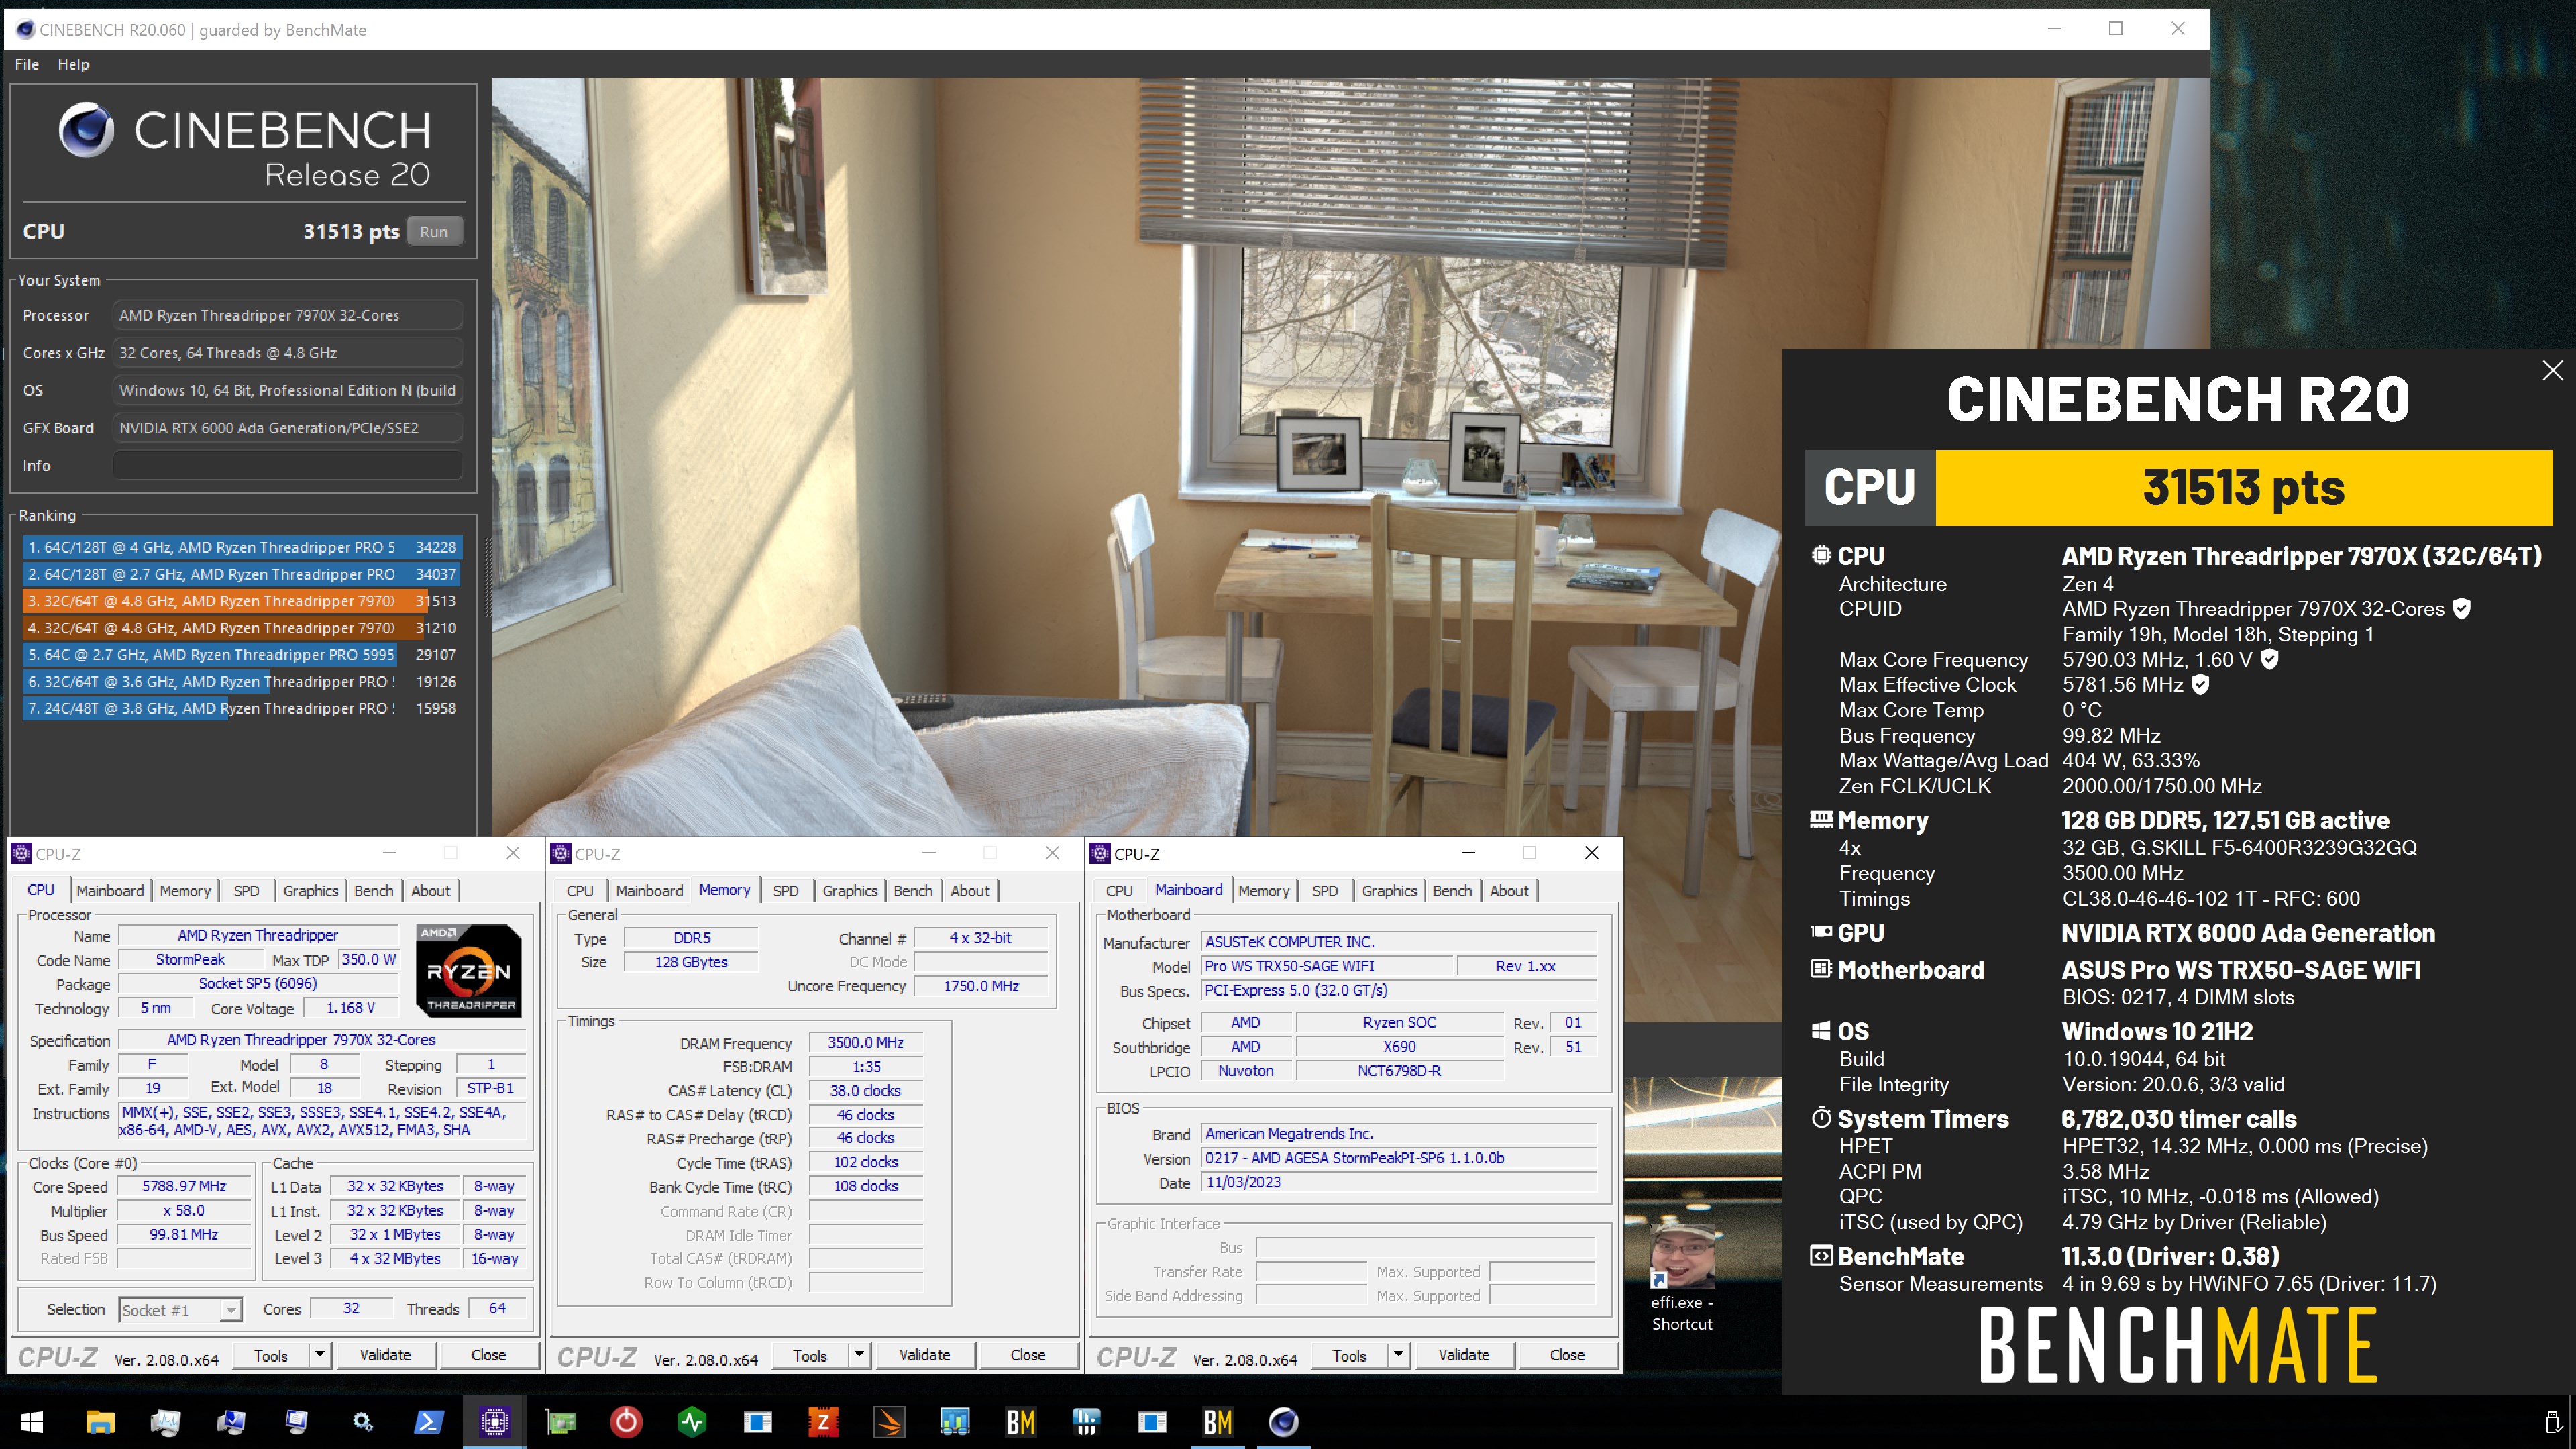Click the gears settings taskbar icon
Screen dimensions: 2576x1449
coord(362,1421)
